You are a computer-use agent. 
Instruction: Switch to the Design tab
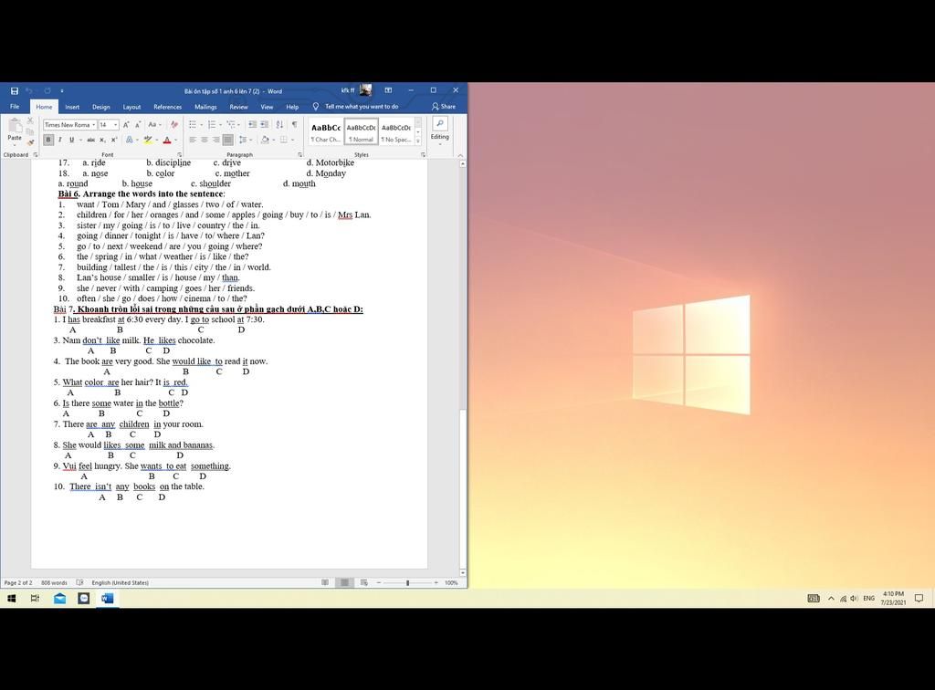pyautogui.click(x=100, y=107)
